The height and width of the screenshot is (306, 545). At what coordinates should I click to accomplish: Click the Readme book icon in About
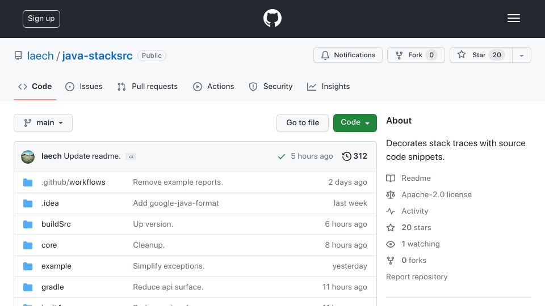click(x=391, y=178)
